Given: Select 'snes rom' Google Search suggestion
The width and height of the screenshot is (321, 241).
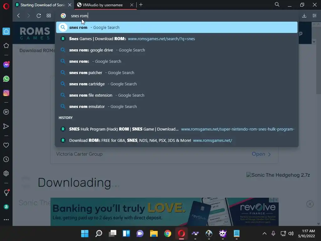Looking at the screenshot, I should [177, 28].
